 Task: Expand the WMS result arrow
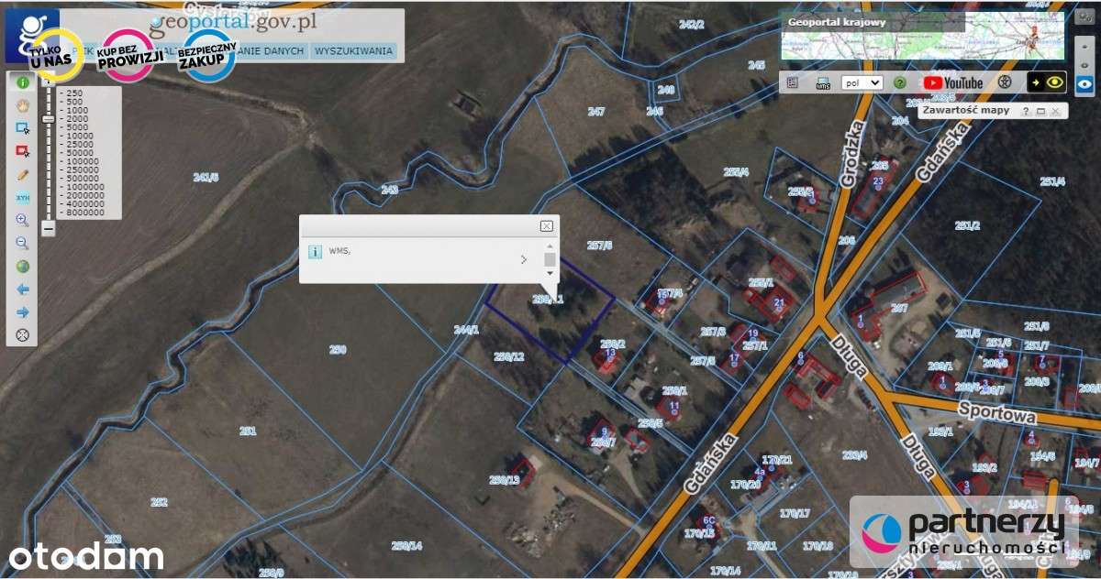click(x=524, y=259)
